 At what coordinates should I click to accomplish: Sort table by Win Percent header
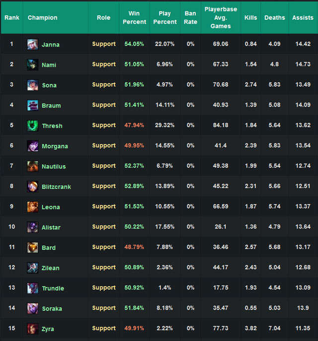pos(134,18)
